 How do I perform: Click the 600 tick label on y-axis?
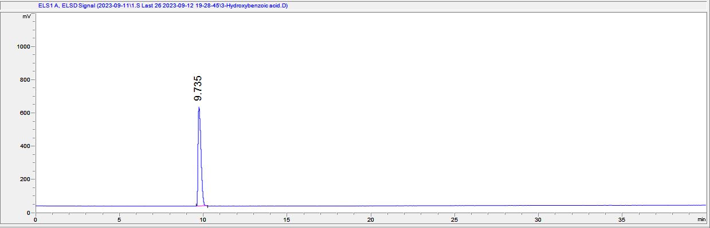coord(25,113)
